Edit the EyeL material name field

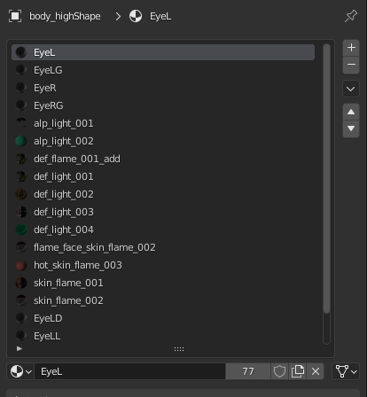click(x=130, y=371)
